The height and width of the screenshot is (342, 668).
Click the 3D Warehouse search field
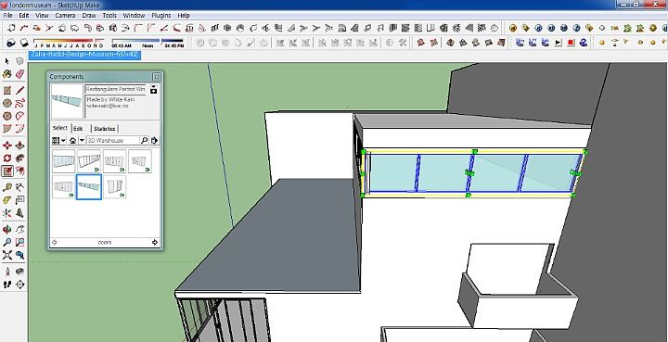pyautogui.click(x=112, y=140)
